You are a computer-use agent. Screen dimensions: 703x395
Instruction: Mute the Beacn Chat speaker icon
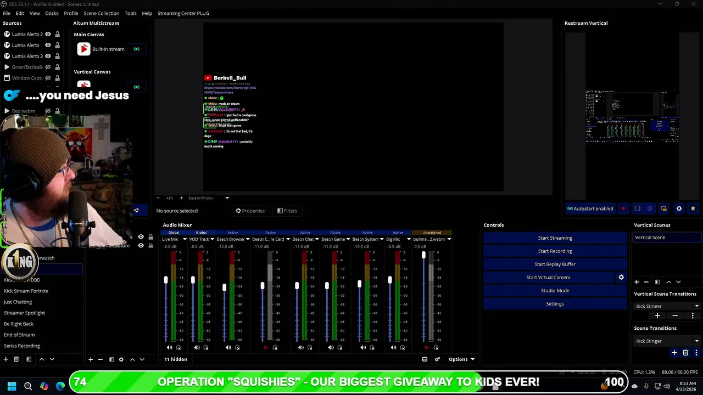click(300, 347)
